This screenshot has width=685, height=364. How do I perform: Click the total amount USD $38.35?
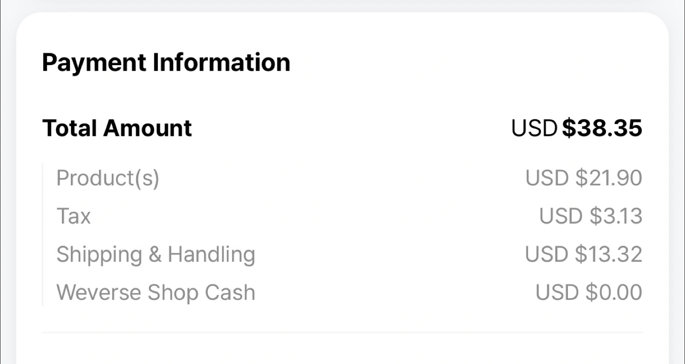(577, 128)
